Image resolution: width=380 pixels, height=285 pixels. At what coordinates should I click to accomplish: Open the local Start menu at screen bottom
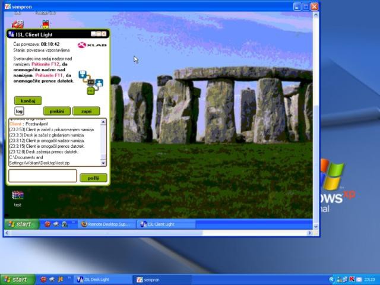click(x=15, y=279)
